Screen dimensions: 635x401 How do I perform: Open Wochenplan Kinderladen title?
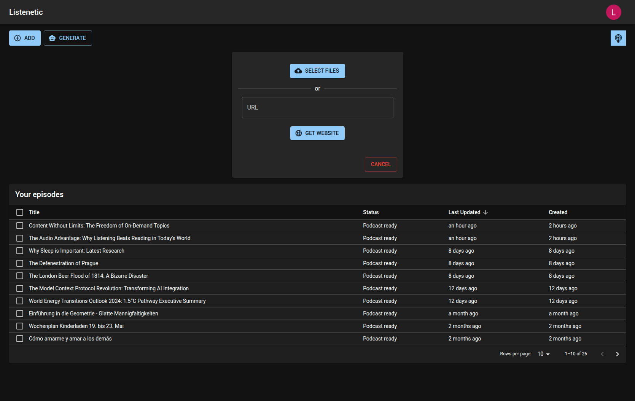[x=76, y=326]
